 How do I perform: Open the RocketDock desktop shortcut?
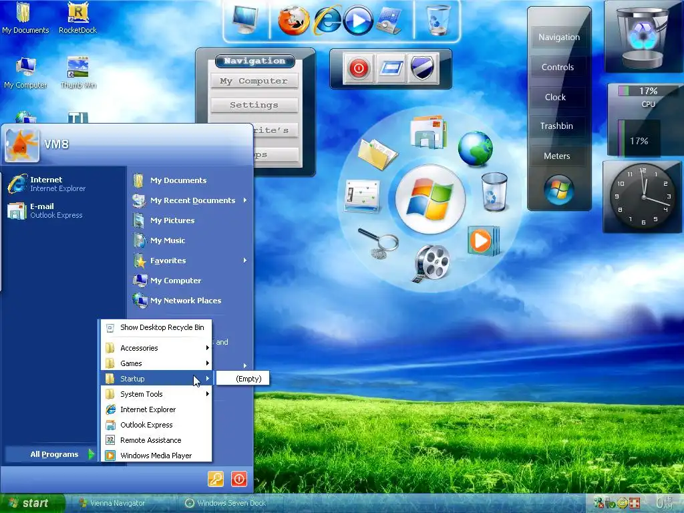point(77,18)
